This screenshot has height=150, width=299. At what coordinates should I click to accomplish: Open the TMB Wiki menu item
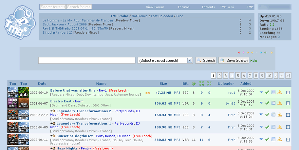click(227, 7)
